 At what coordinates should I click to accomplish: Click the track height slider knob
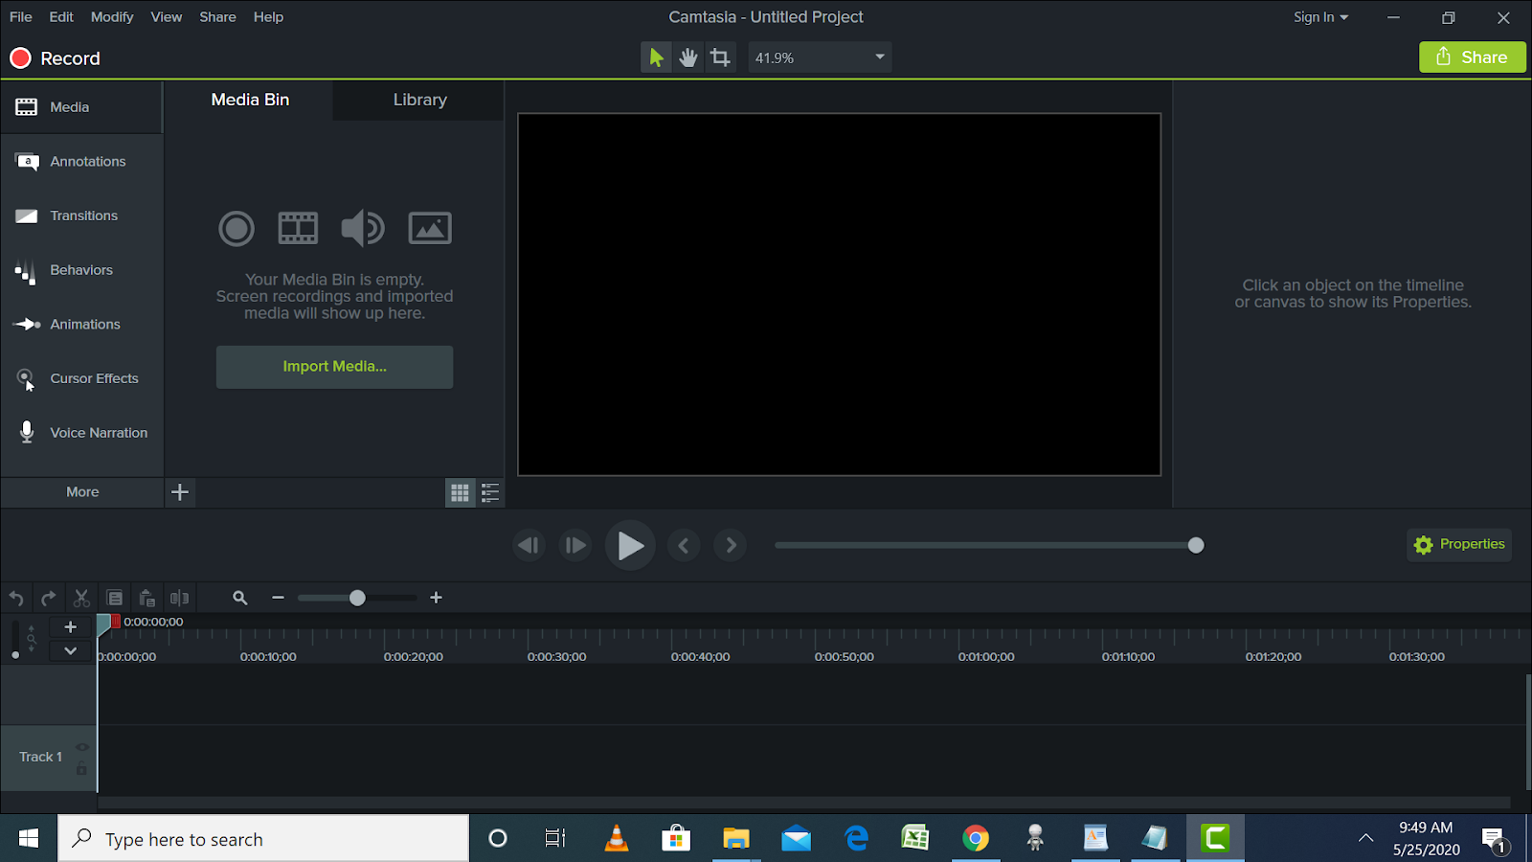point(15,655)
